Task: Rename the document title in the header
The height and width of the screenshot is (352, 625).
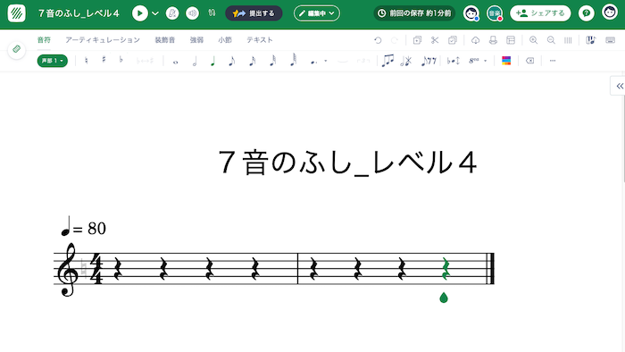Action: pyautogui.click(x=79, y=13)
